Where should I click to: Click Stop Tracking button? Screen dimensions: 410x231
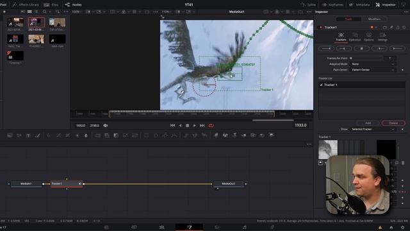click(361, 49)
